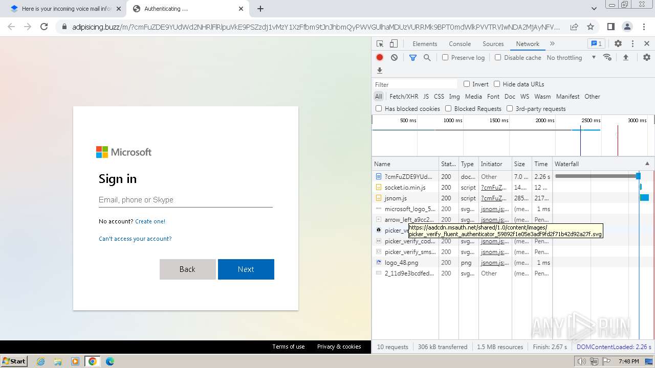Check Hide data URLs checkbox

point(497,84)
